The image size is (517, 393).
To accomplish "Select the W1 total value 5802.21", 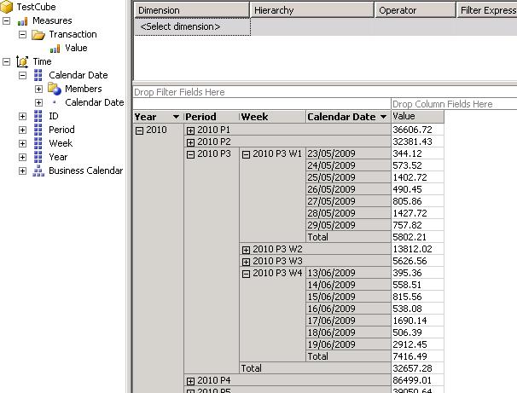I will (417, 237).
